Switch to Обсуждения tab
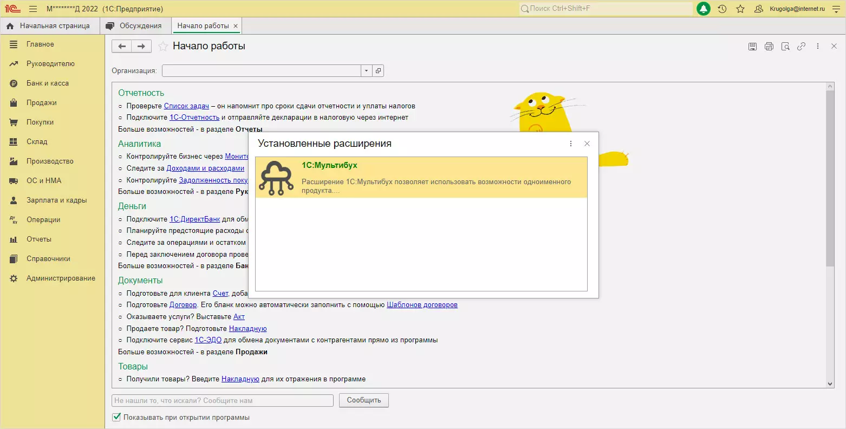 point(134,25)
